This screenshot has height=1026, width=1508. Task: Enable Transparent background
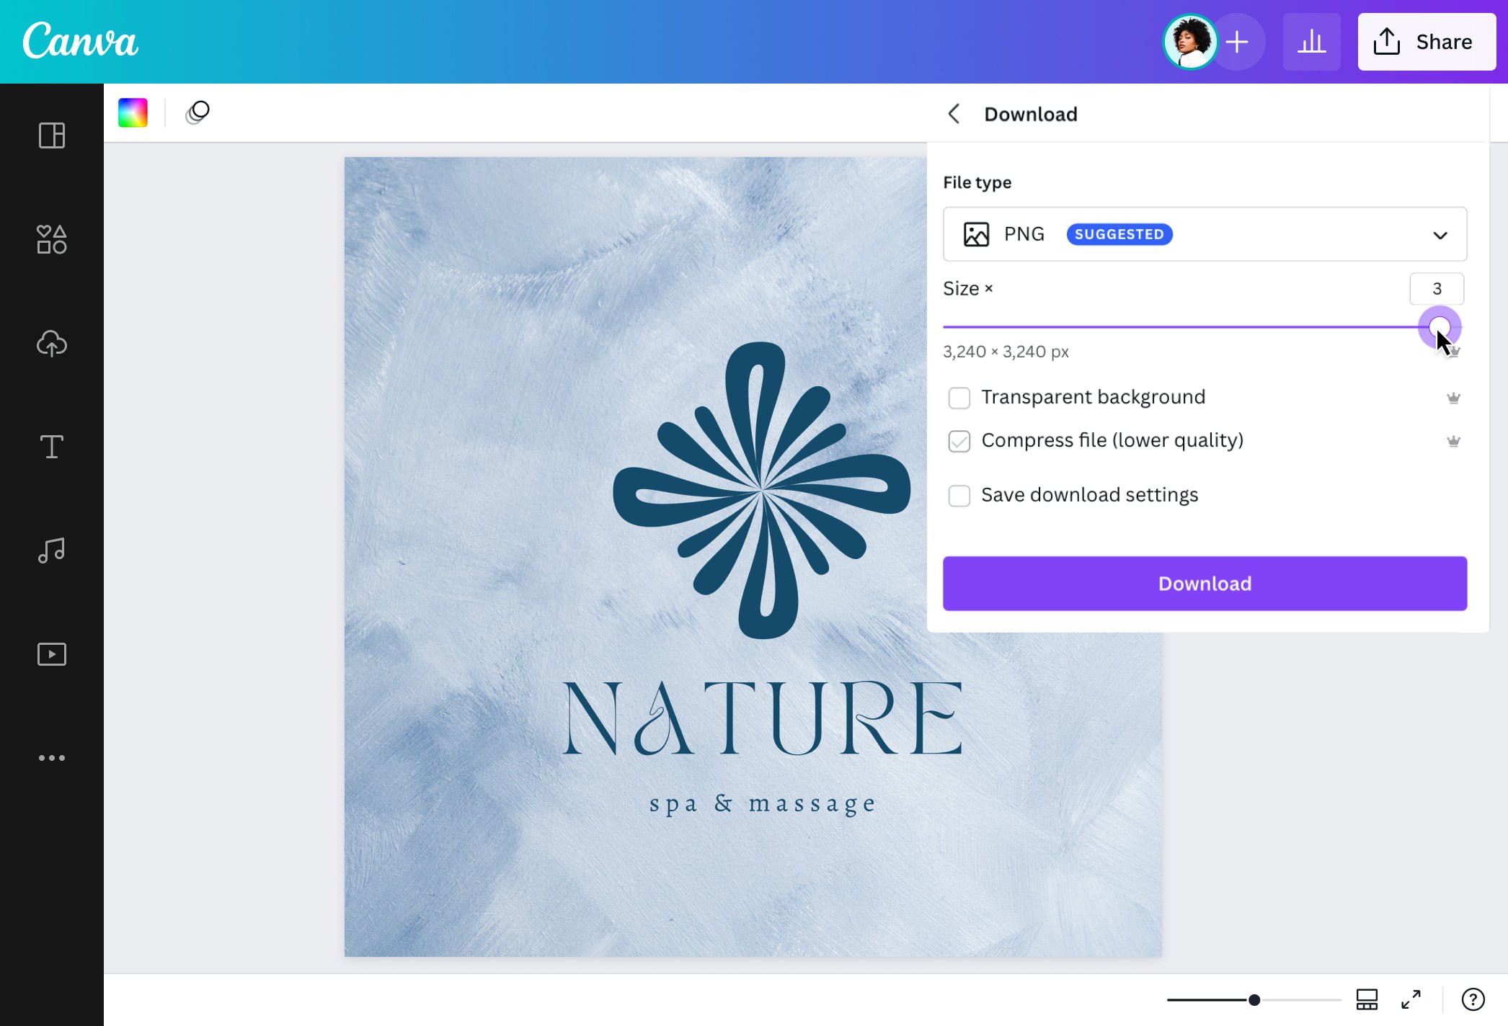959,398
